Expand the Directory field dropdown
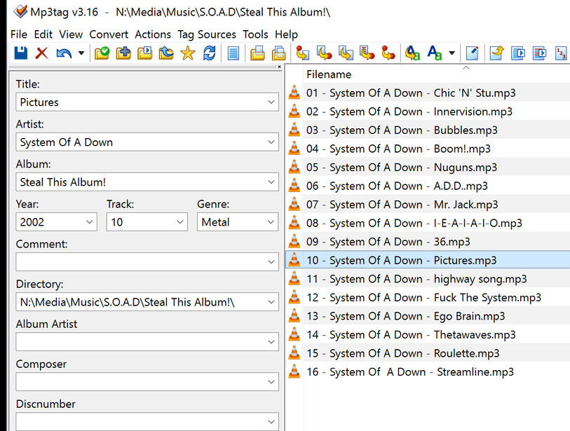Viewport: 570px width, 431px height. 271,302
